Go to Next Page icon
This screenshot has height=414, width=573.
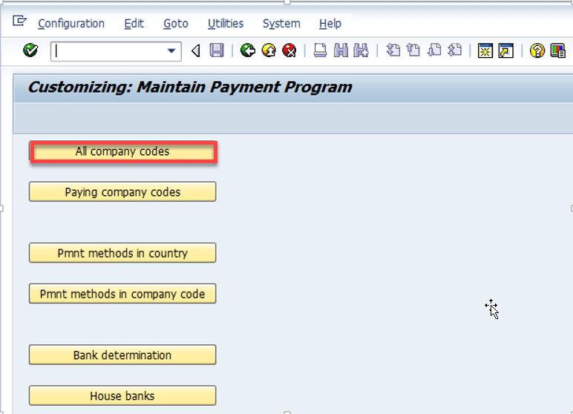(x=434, y=50)
